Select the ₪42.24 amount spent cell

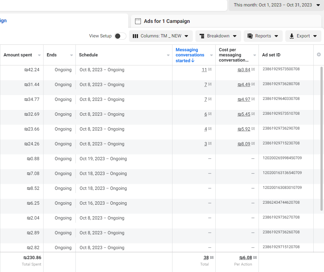[x=32, y=70]
